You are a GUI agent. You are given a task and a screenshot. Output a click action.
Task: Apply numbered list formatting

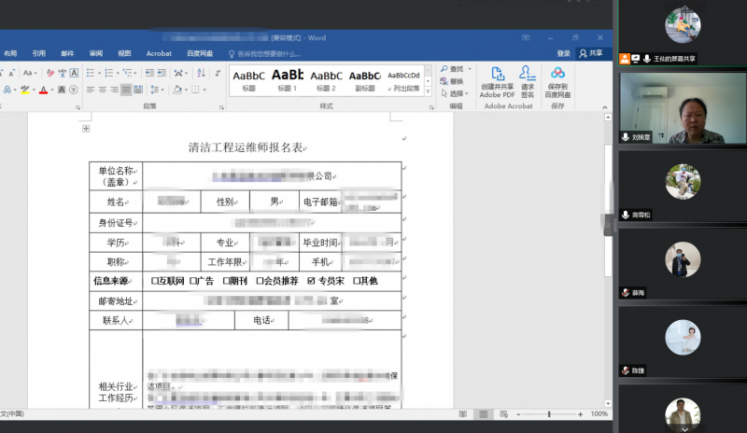tap(109, 73)
